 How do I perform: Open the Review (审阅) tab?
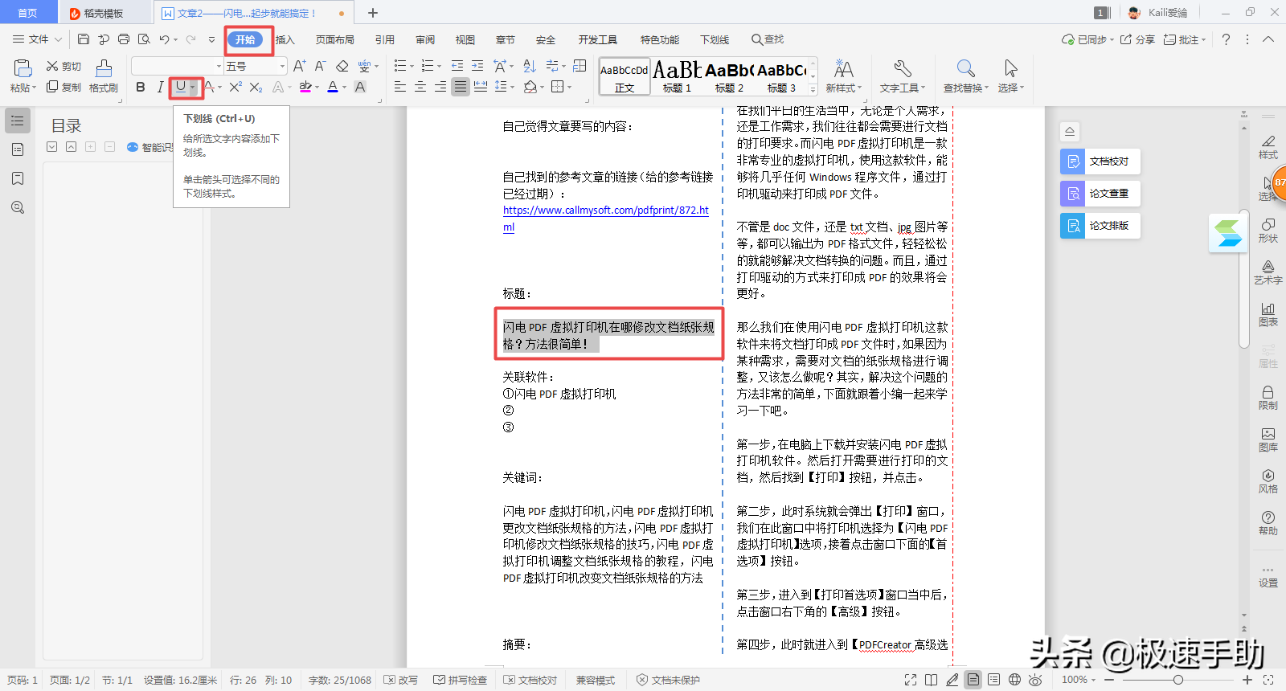[425, 39]
